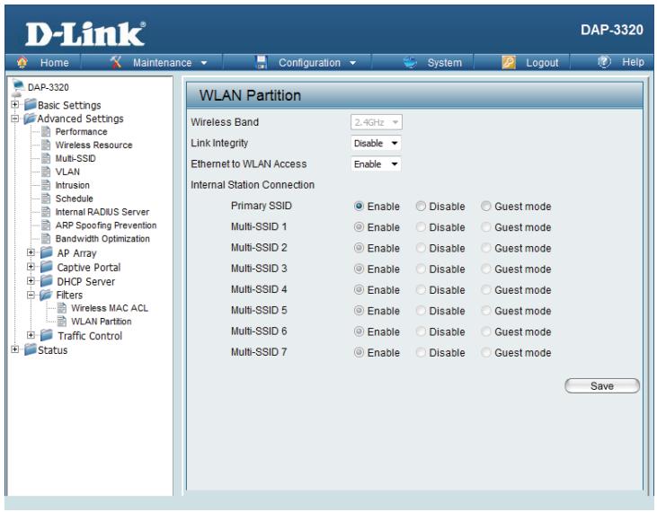The width and height of the screenshot is (657, 512).
Task: Select Guest mode for Multi-SSID 5
Action: coord(486,311)
